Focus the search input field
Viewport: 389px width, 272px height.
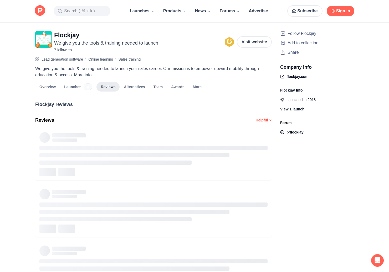point(82,11)
